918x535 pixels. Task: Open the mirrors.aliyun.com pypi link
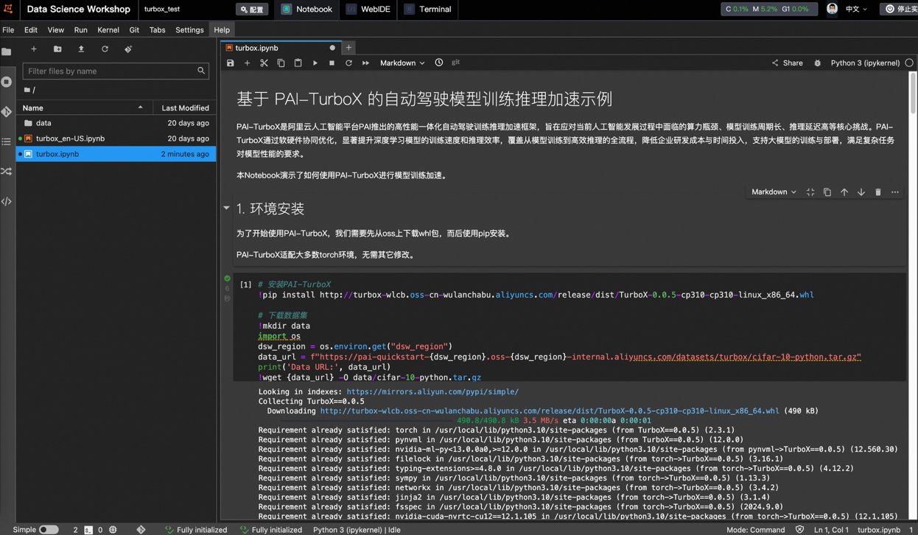click(x=432, y=392)
